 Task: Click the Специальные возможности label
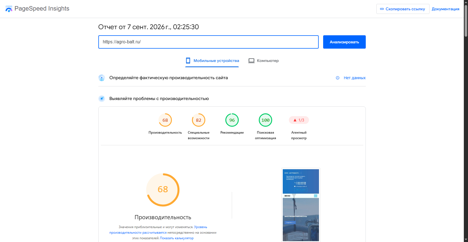coord(199,135)
